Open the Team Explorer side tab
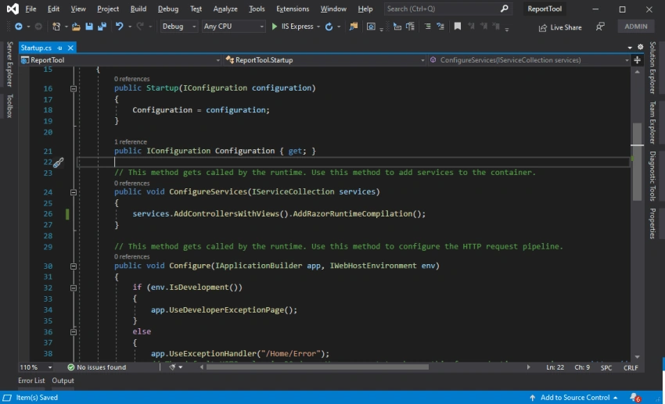The height and width of the screenshot is (404, 665). pos(652,123)
